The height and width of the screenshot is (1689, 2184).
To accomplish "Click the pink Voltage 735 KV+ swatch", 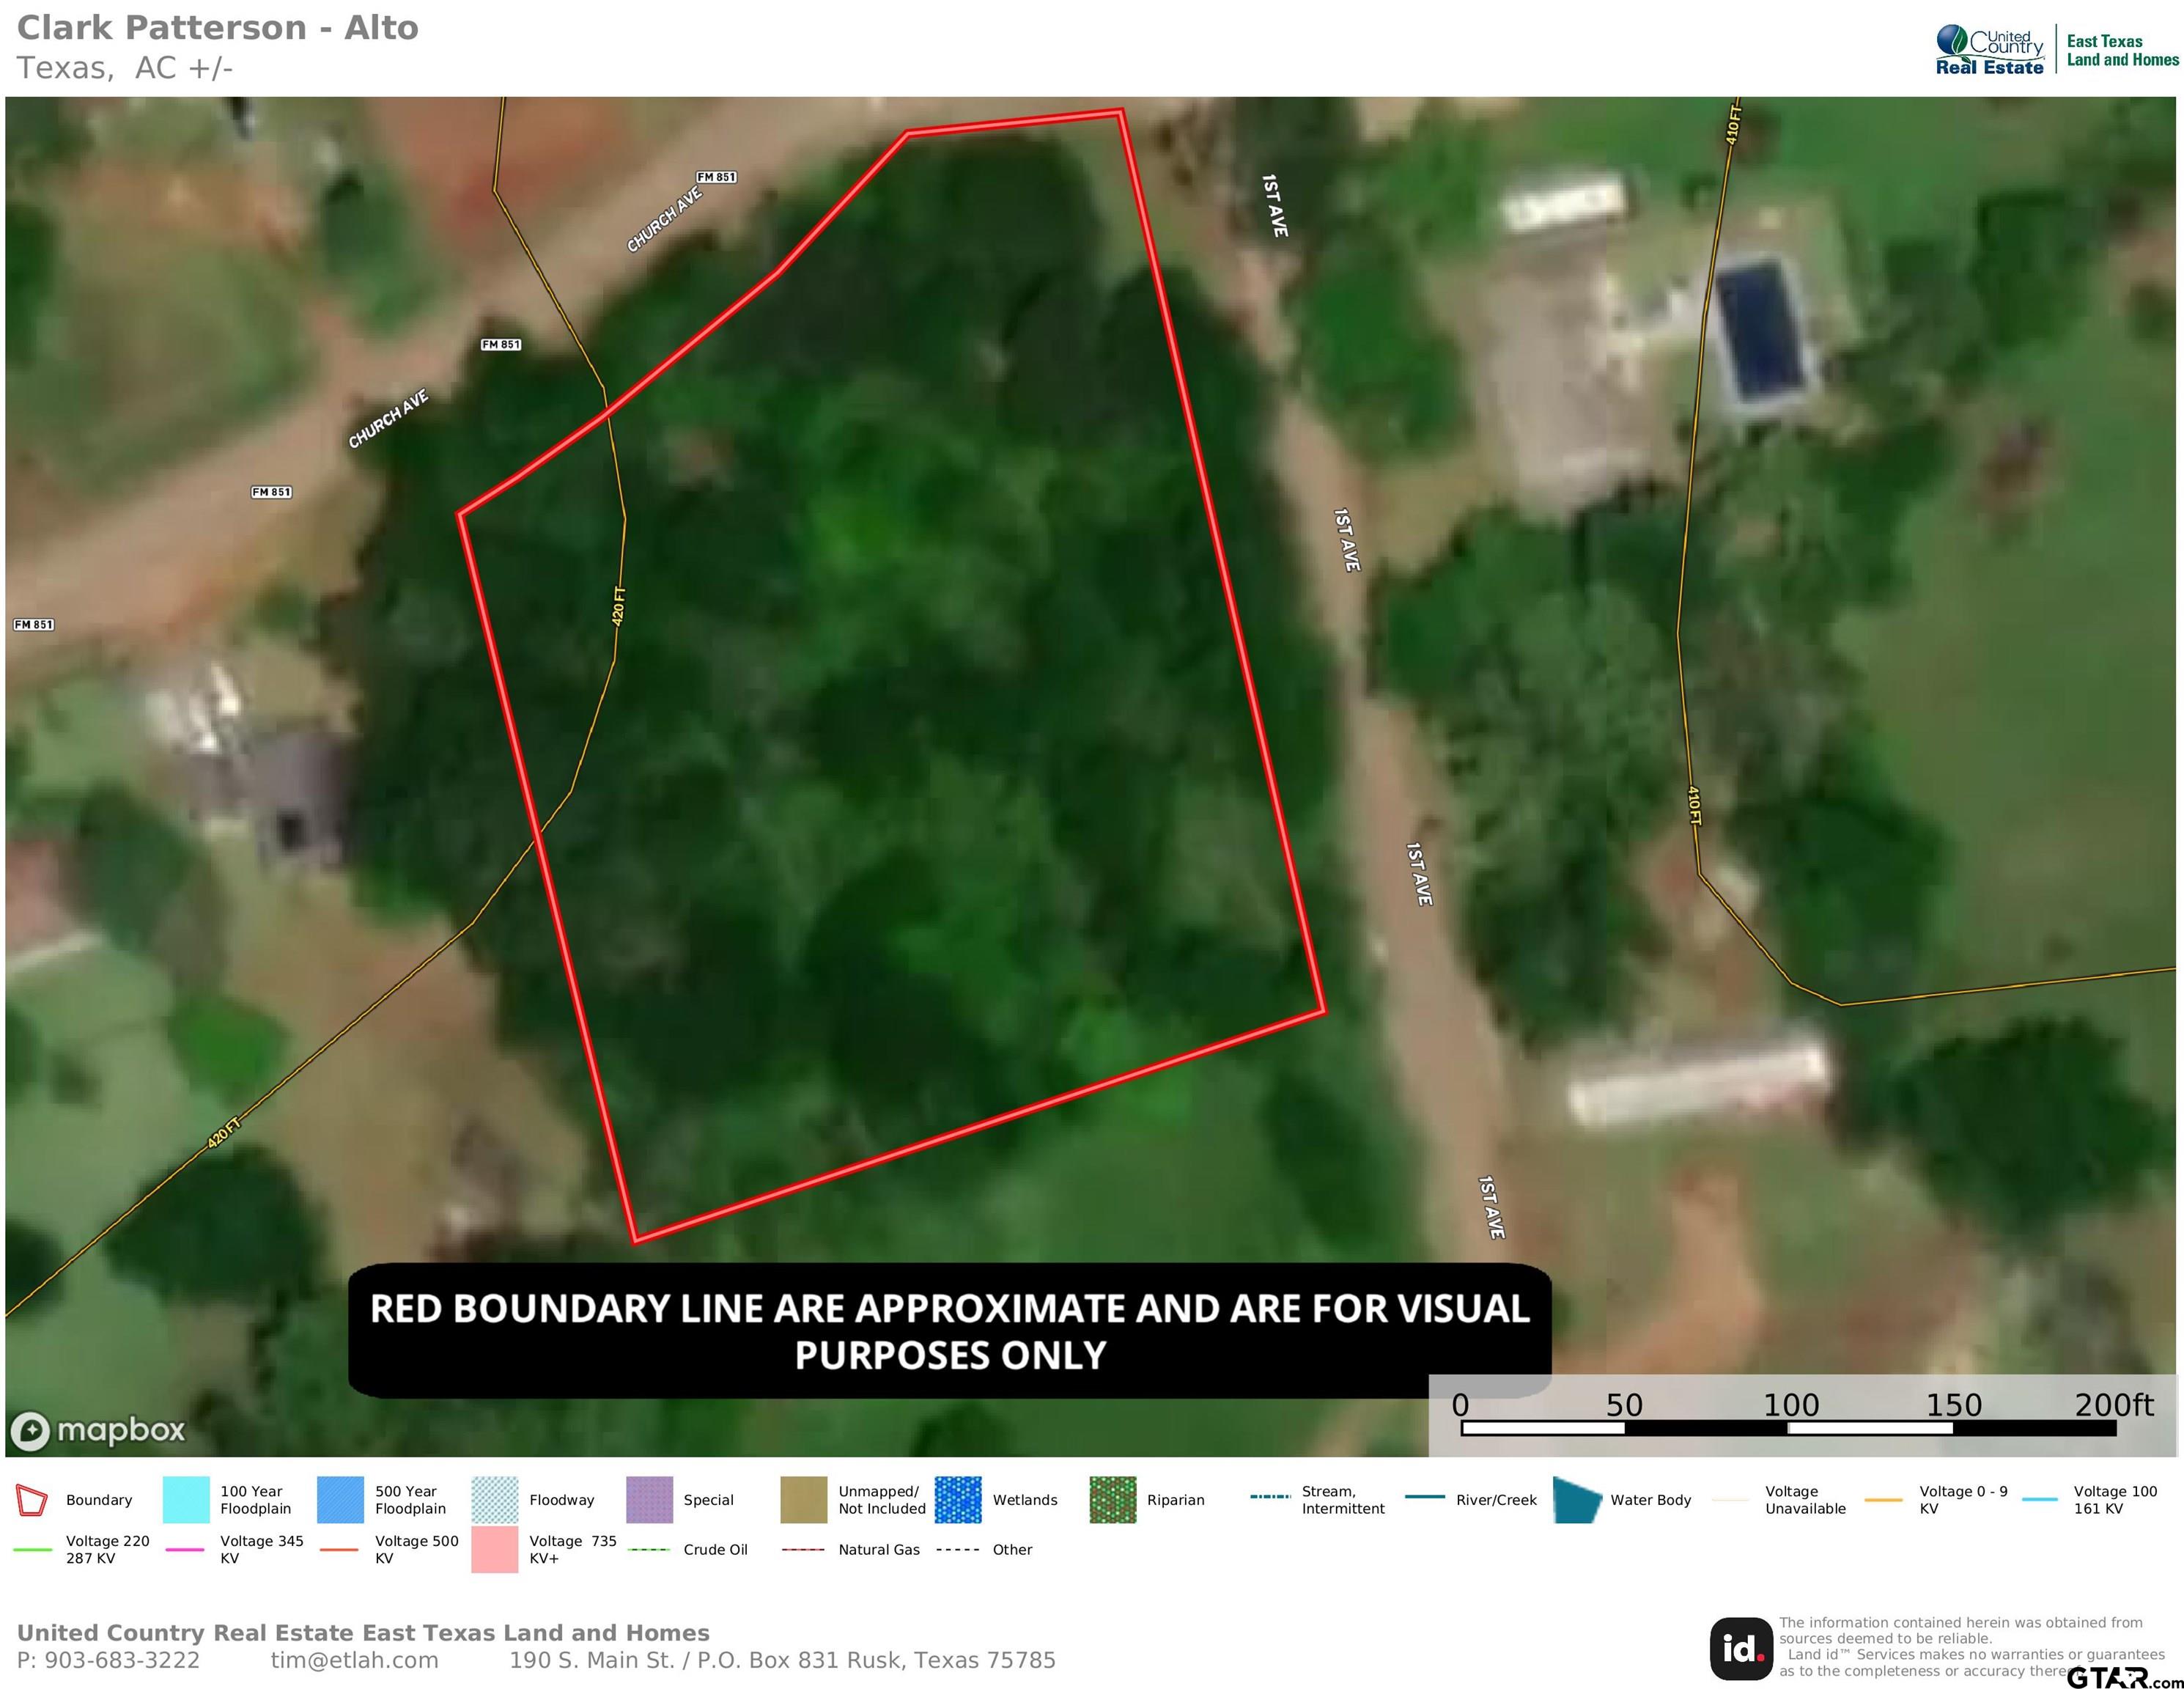I will (x=495, y=1549).
